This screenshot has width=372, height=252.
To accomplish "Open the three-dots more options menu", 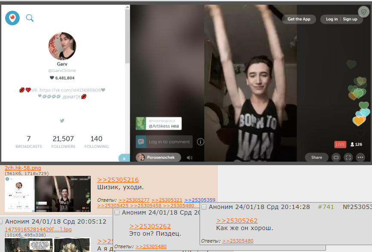I will [360, 157].
